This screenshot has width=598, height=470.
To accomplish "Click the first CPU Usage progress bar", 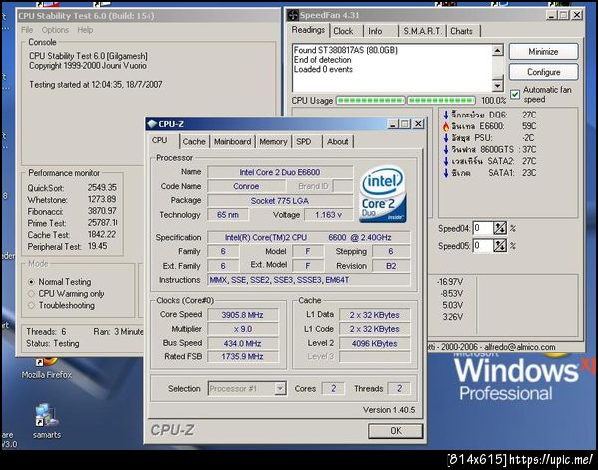I will pyautogui.click(x=370, y=101).
